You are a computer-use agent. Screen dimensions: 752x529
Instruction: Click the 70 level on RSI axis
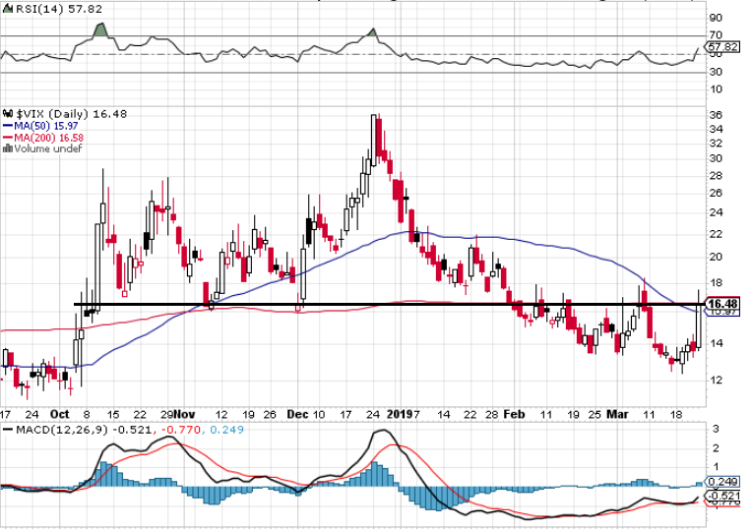tap(717, 35)
